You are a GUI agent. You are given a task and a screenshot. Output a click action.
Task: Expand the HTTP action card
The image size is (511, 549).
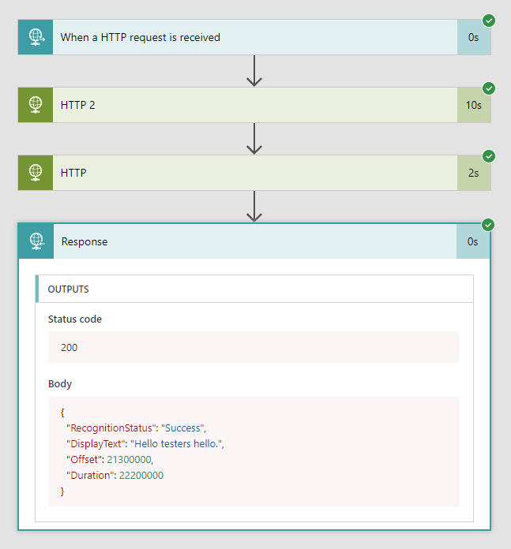point(253,173)
